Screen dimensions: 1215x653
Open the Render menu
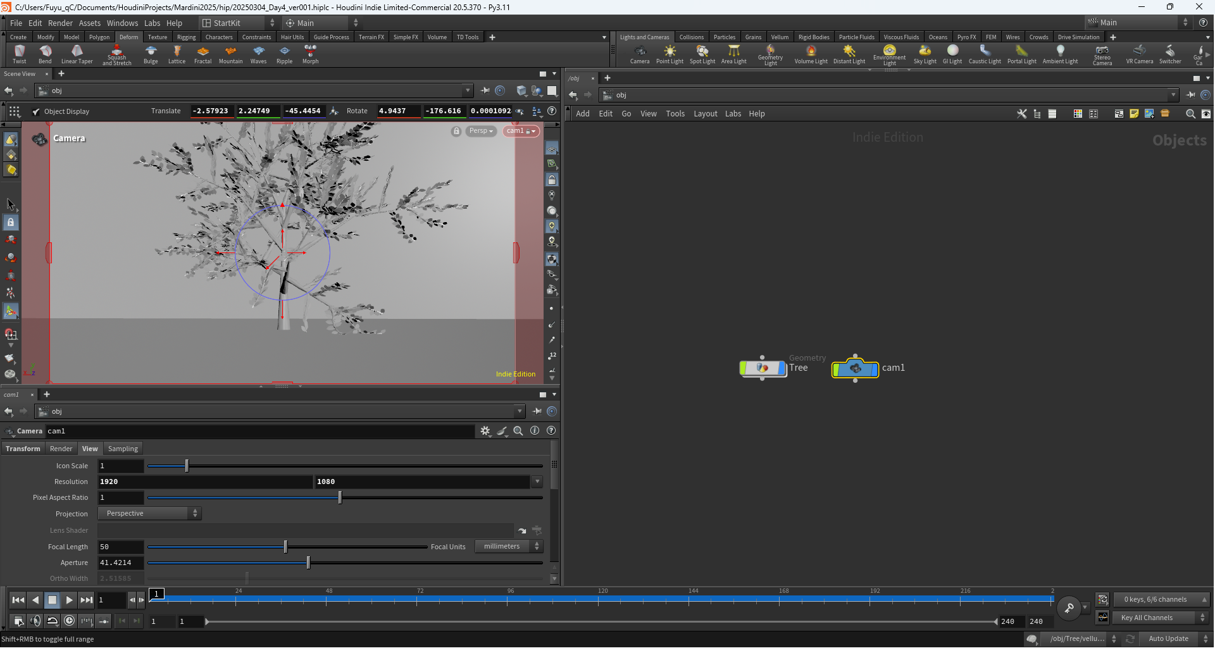pyautogui.click(x=60, y=23)
